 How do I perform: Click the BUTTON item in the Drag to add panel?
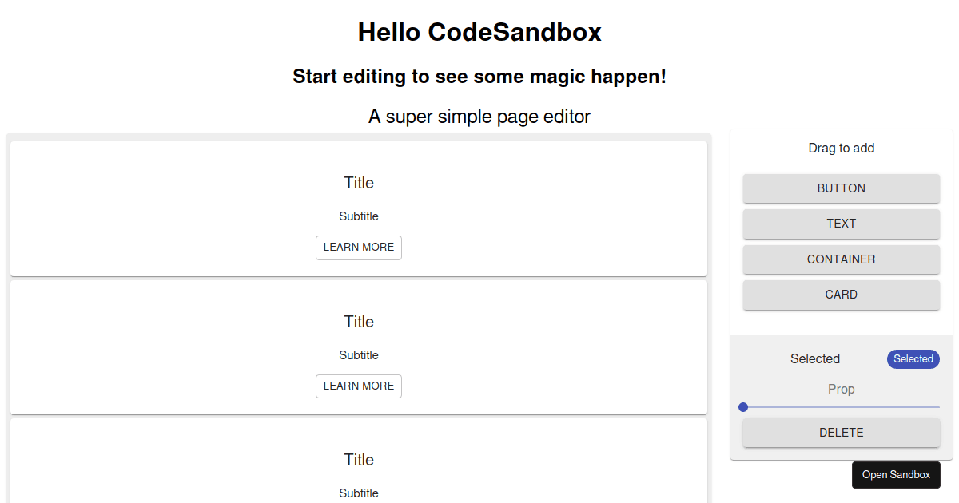click(x=841, y=188)
